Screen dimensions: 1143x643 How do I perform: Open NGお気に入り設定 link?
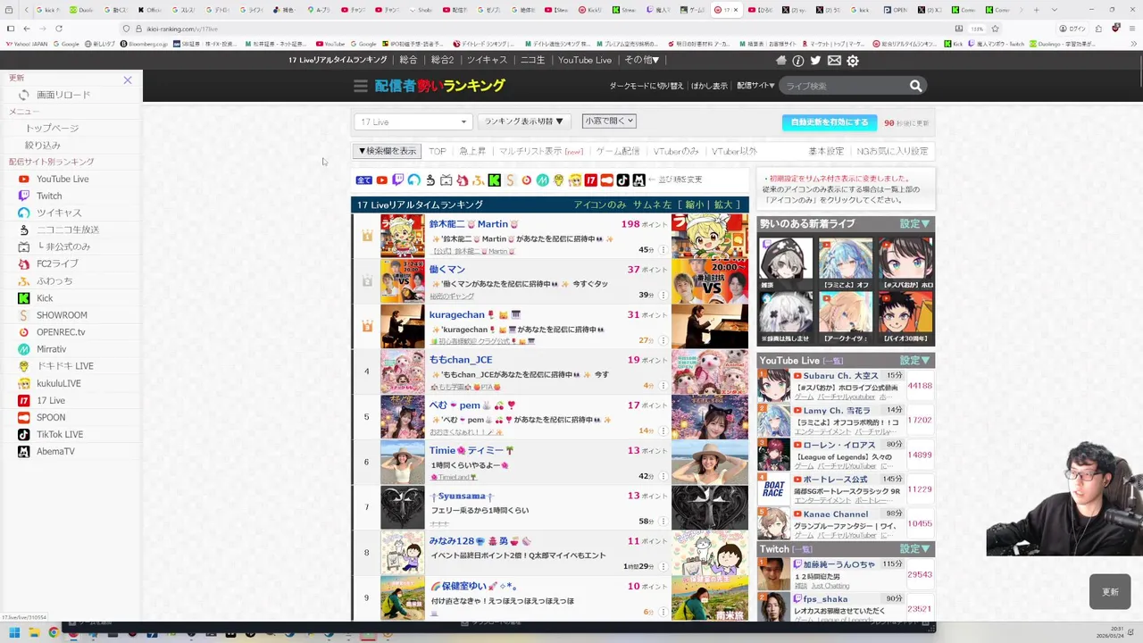click(x=892, y=152)
